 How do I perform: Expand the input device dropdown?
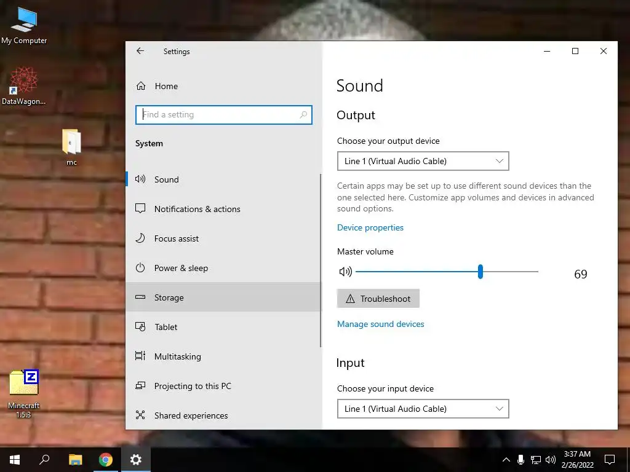point(423,409)
